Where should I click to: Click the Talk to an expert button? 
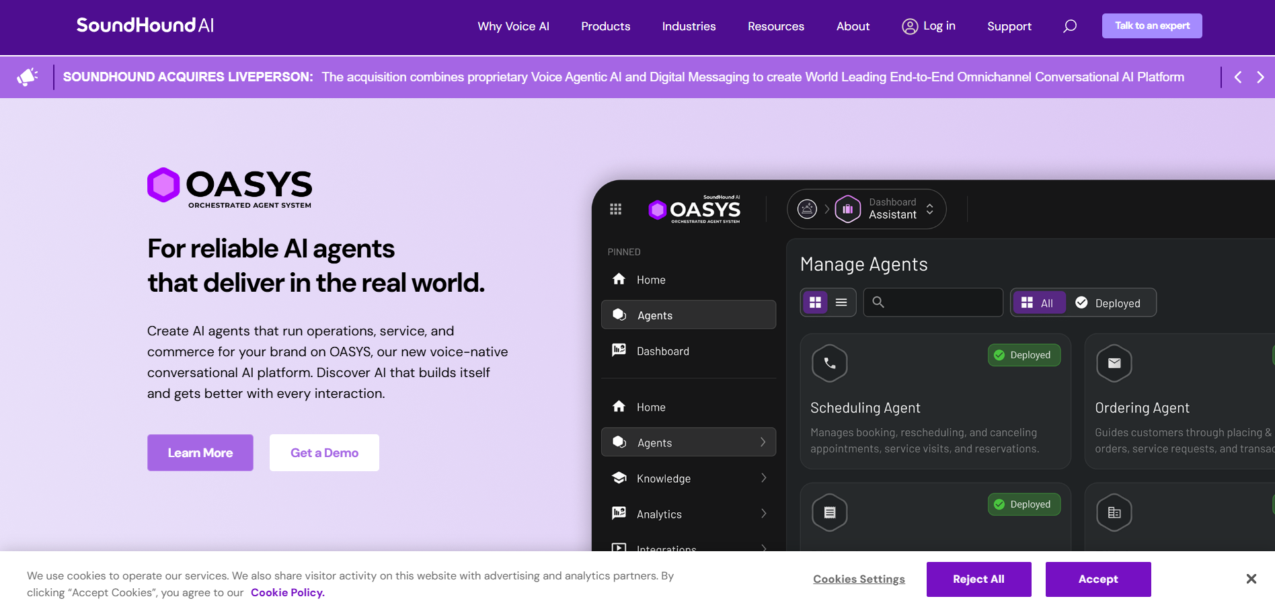pyautogui.click(x=1152, y=26)
